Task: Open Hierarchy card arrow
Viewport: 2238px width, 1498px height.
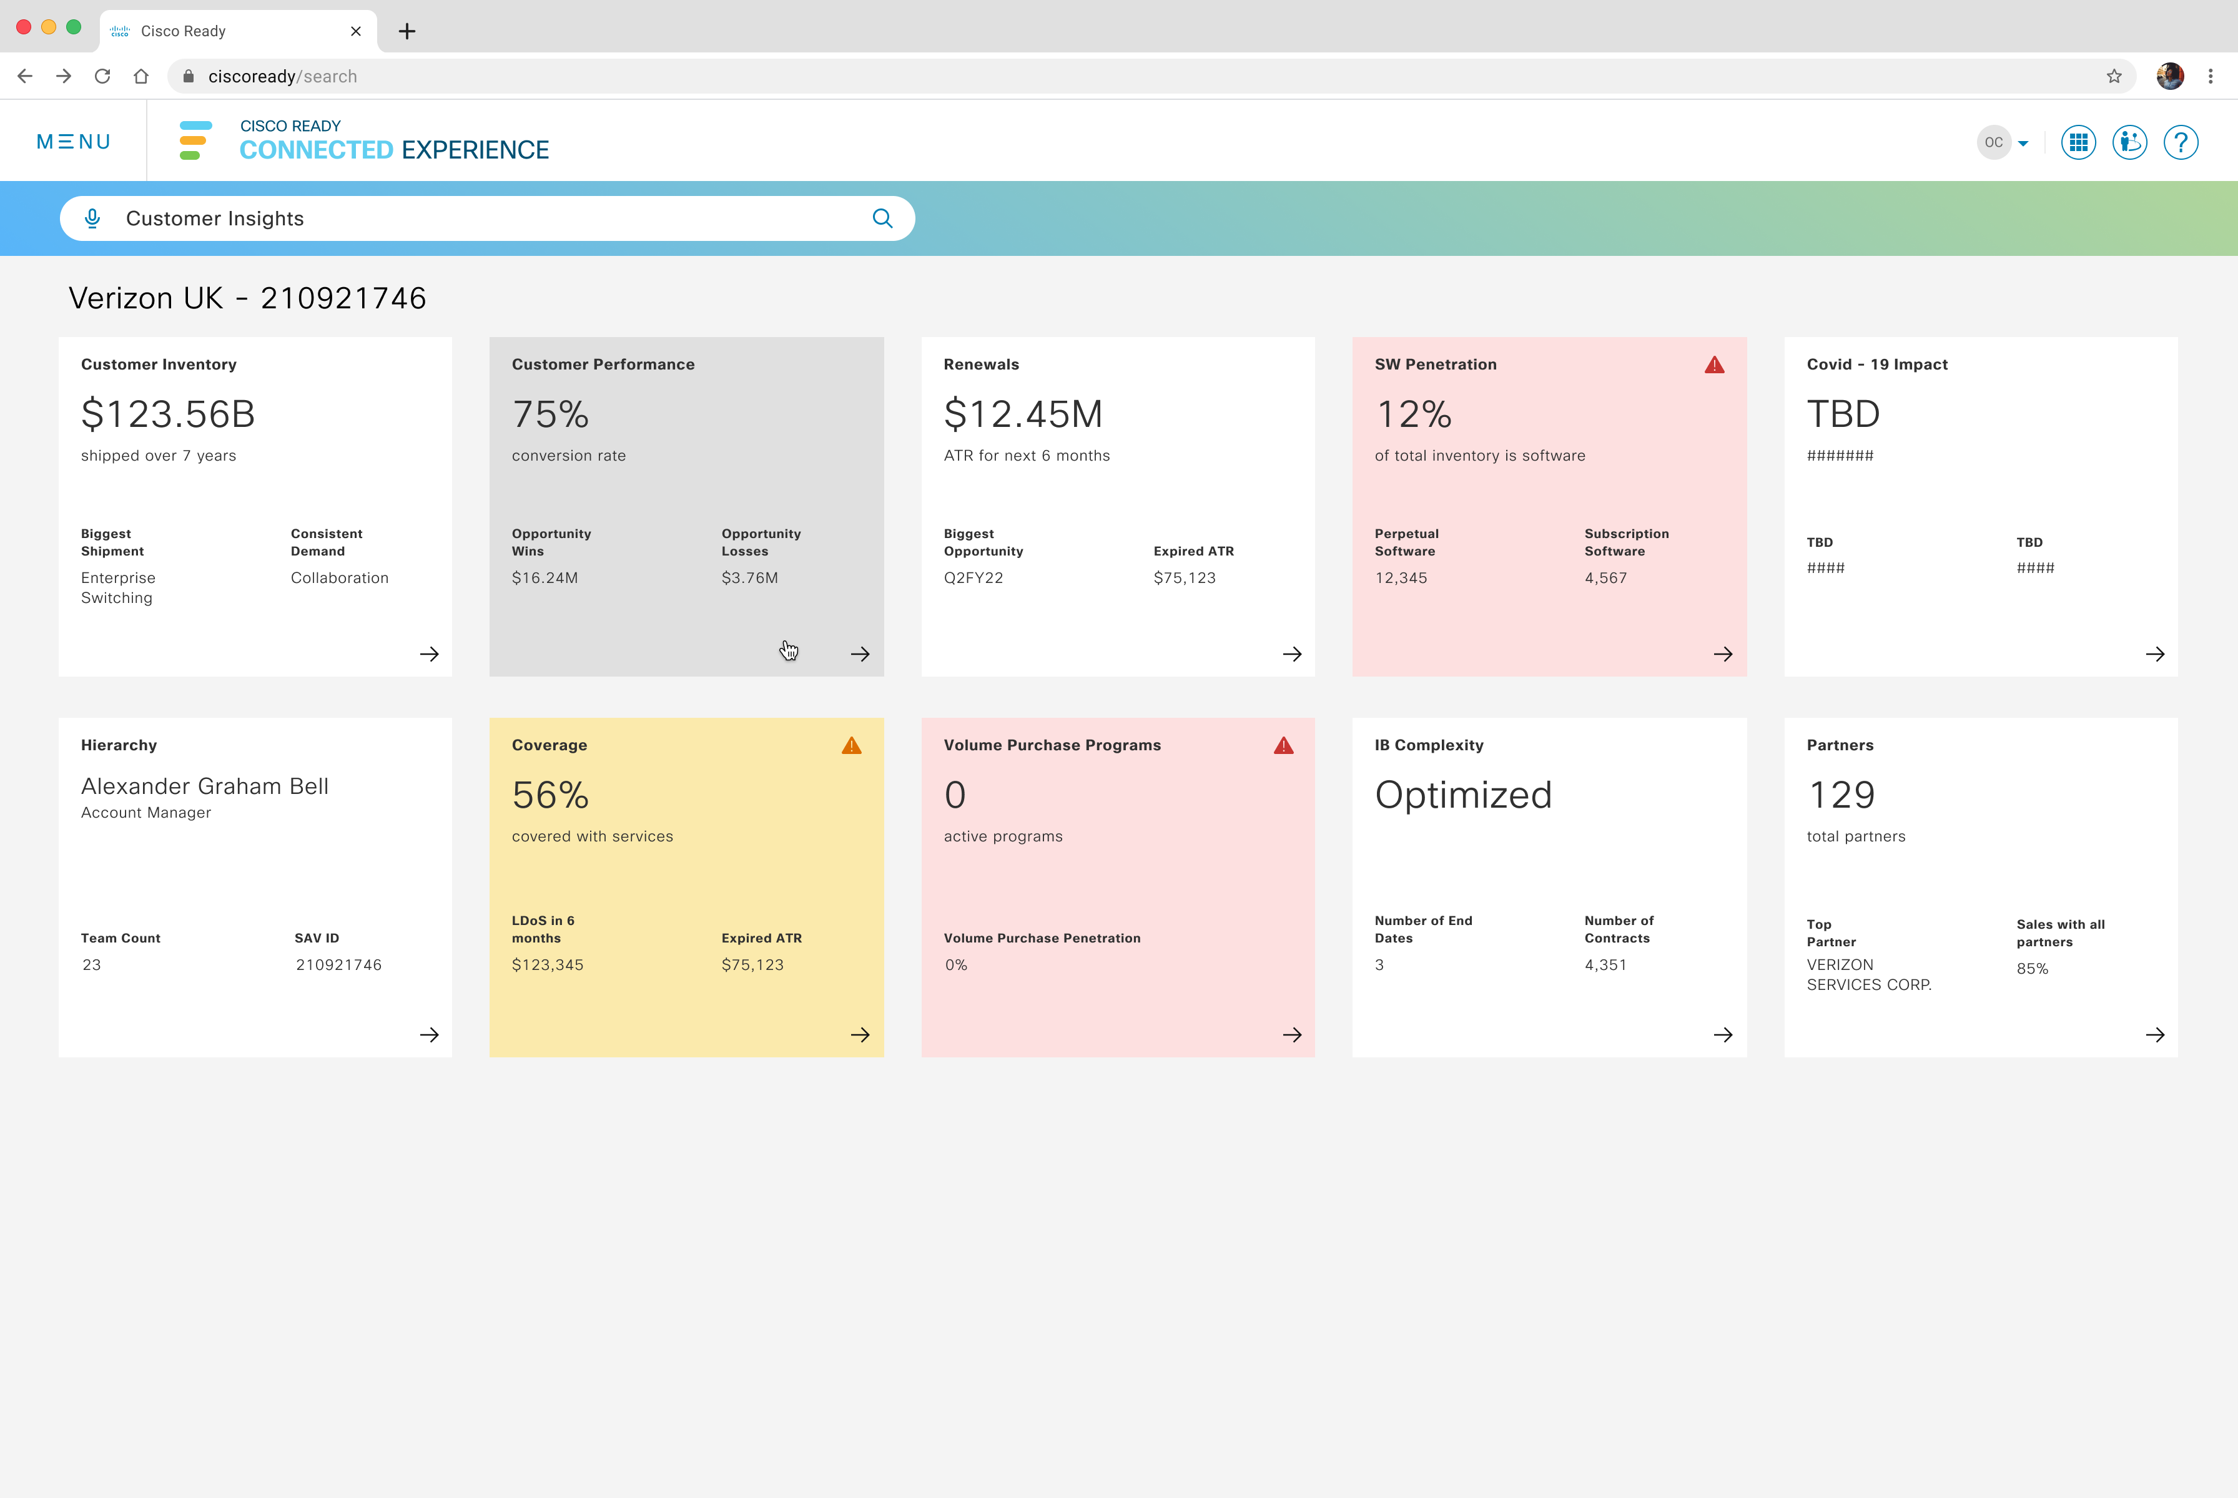Action: click(x=429, y=1035)
